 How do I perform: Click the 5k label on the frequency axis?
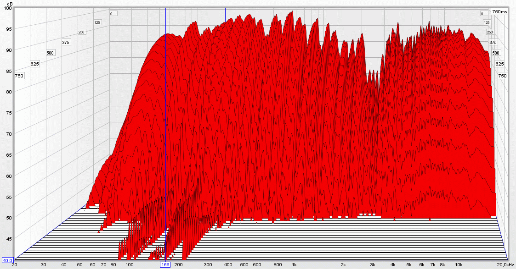pos(409,265)
